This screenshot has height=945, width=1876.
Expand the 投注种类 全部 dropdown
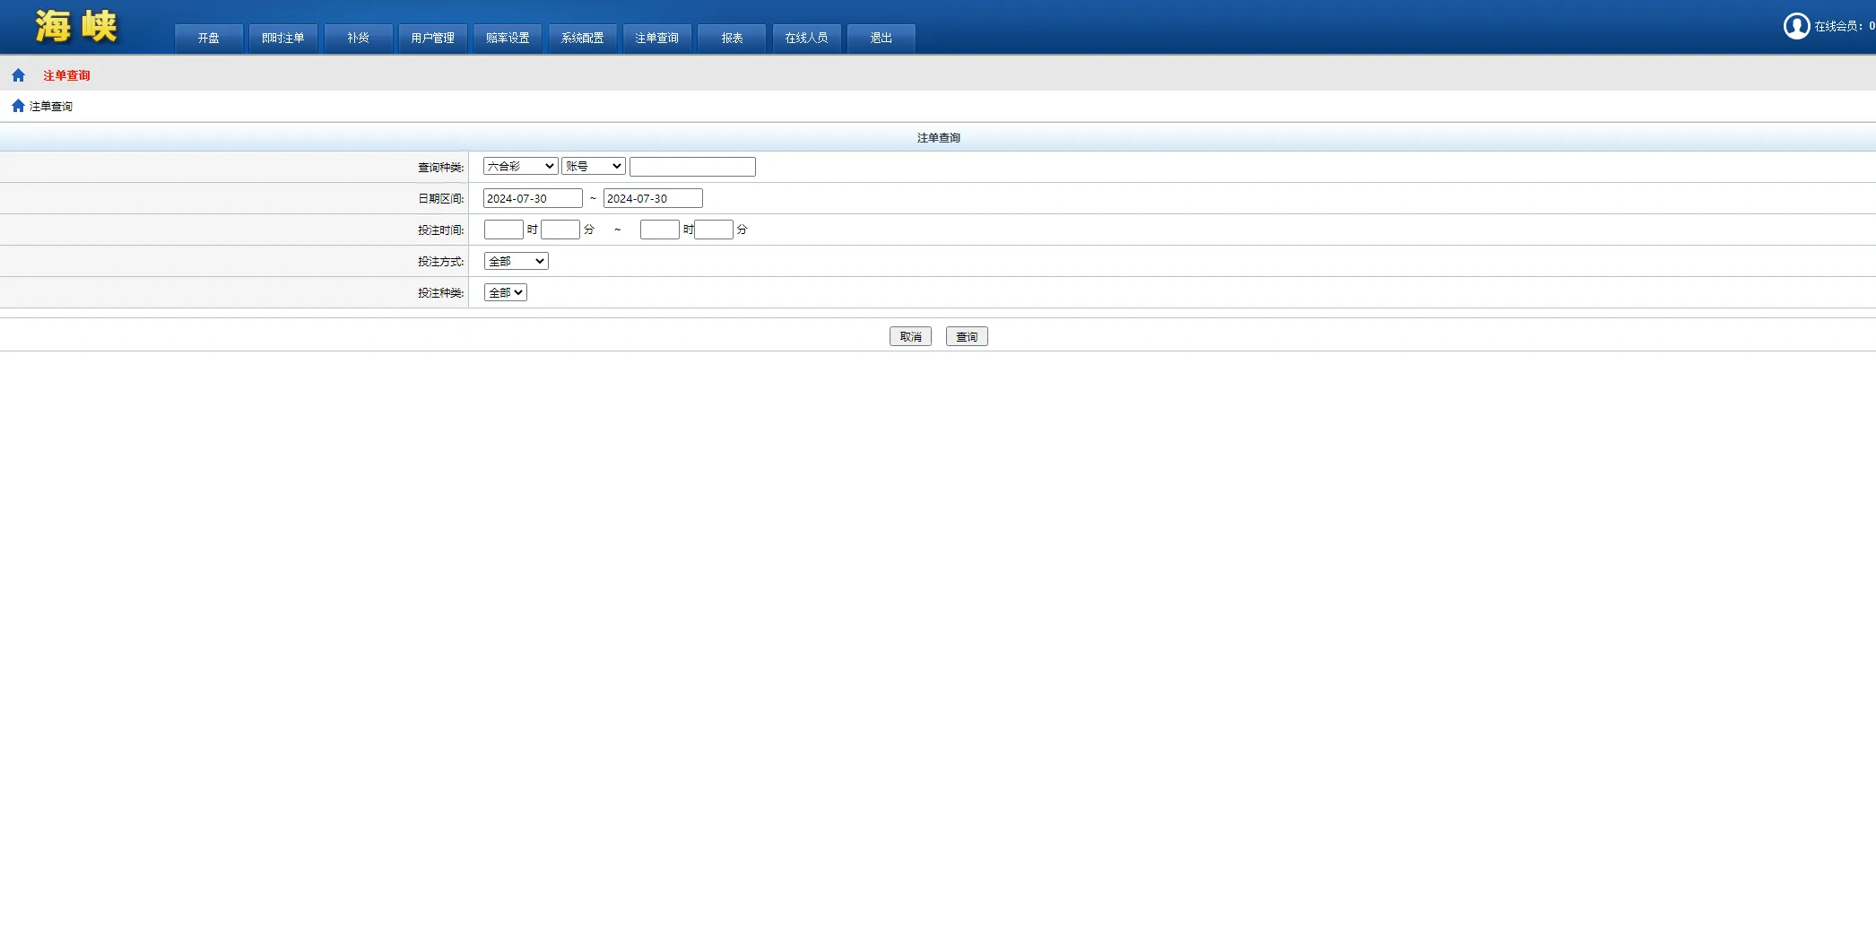click(x=505, y=291)
